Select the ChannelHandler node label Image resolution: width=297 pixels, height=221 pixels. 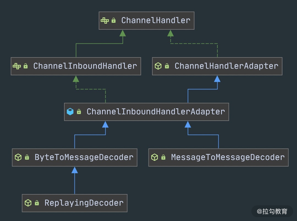coord(156,20)
